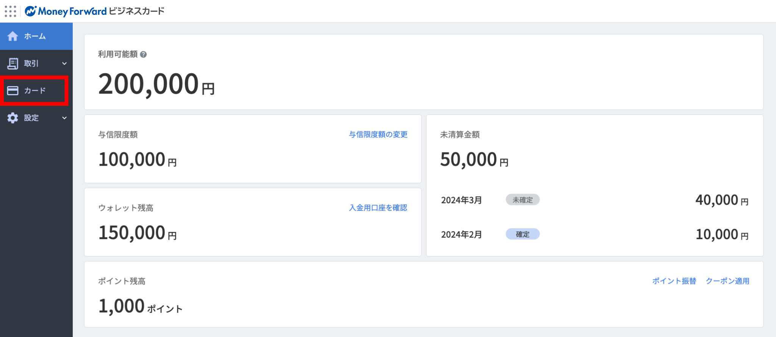The height and width of the screenshot is (337, 776).
Task: Click the 取引 receipt icon
Action: point(13,63)
